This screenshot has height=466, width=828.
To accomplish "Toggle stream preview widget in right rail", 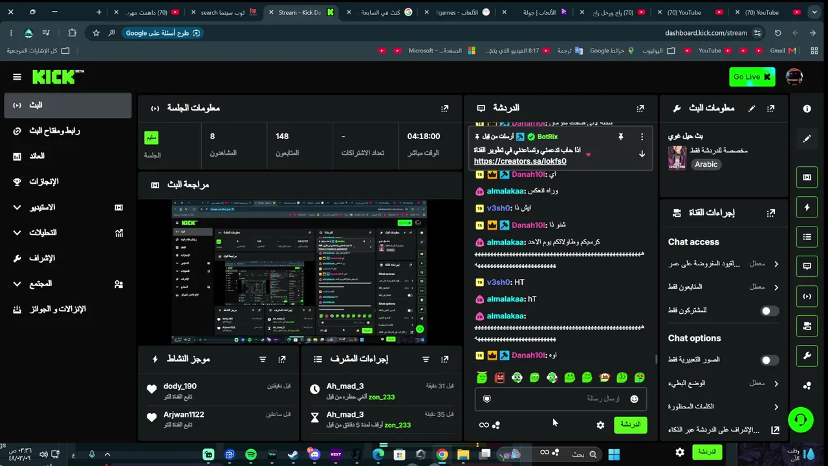I will [x=807, y=177].
